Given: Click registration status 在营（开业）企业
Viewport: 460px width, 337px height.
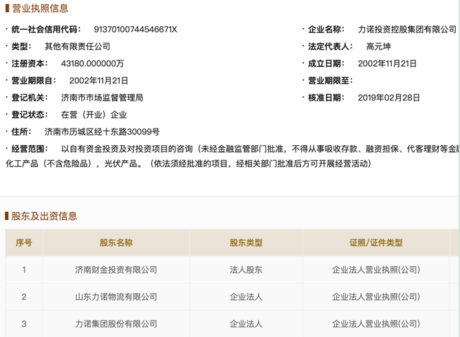Looking at the screenshot, I should click(94, 115).
